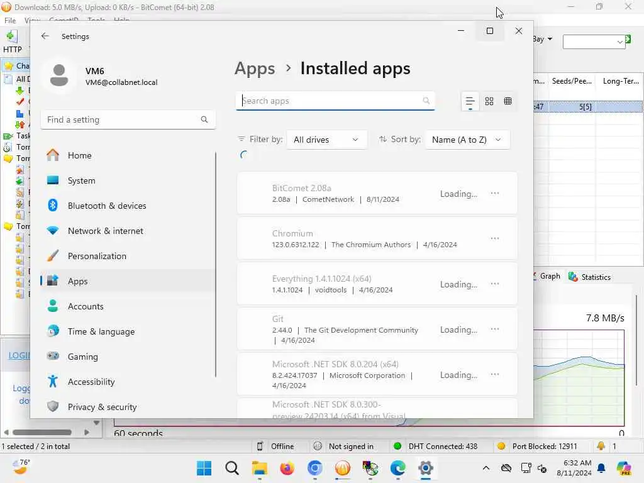Click the Search apps input field
This screenshot has width=644, height=483.
pyautogui.click(x=335, y=101)
